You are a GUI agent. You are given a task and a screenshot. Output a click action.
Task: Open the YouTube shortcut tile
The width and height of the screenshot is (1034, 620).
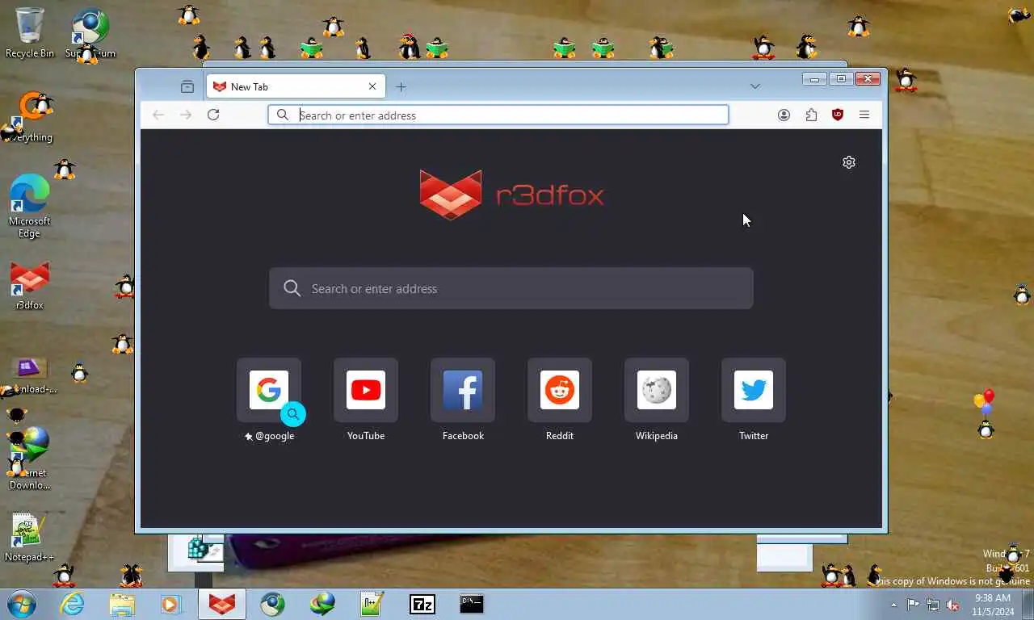pos(366,390)
